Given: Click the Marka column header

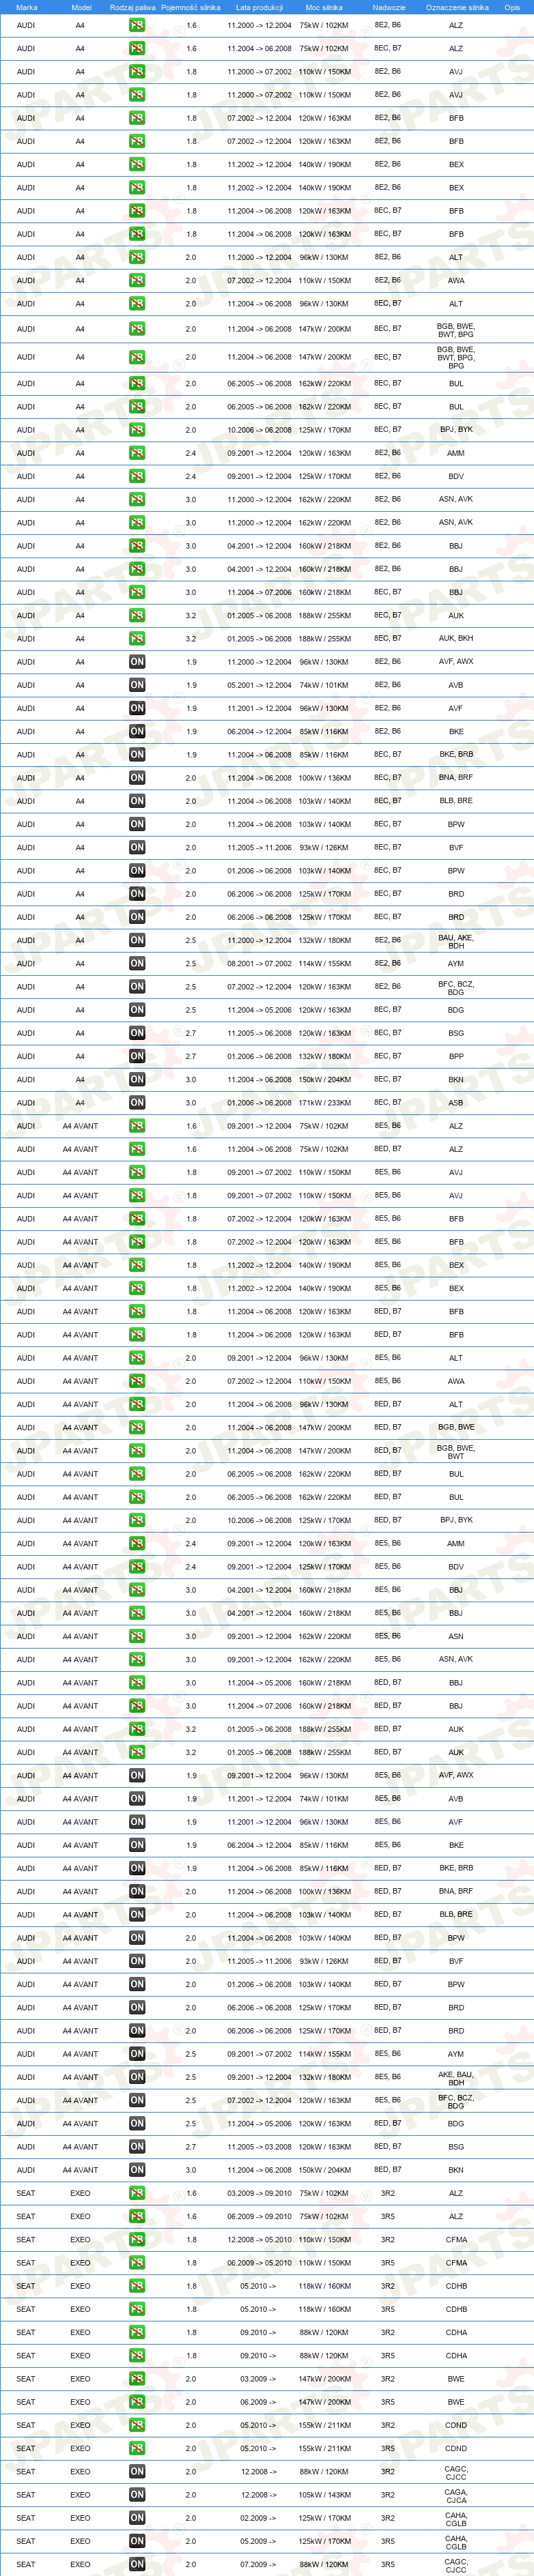Looking at the screenshot, I should 27,7.
